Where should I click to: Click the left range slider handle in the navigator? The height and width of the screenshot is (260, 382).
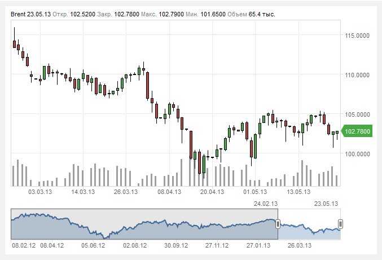click(278, 224)
